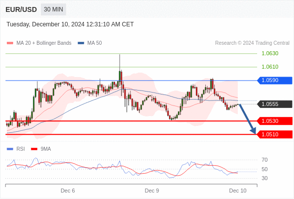Click the pink MA 20 Bollinger legend swatch

pyautogui.click(x=10, y=43)
